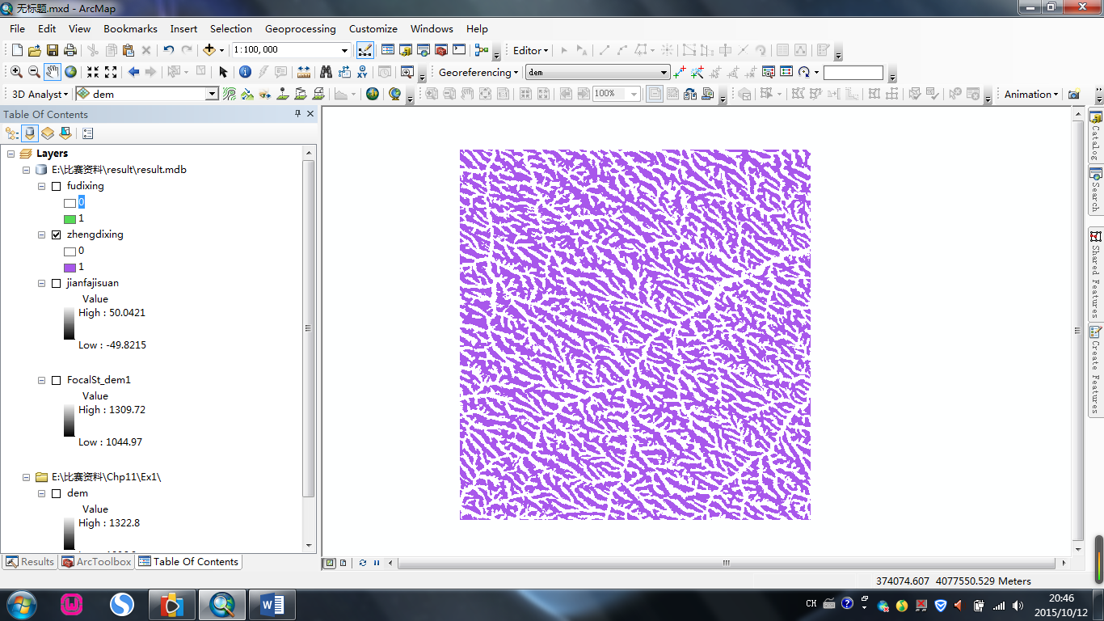The height and width of the screenshot is (621, 1104).
Task: Select the Zoom Out magnifier tool
Action: click(x=34, y=72)
